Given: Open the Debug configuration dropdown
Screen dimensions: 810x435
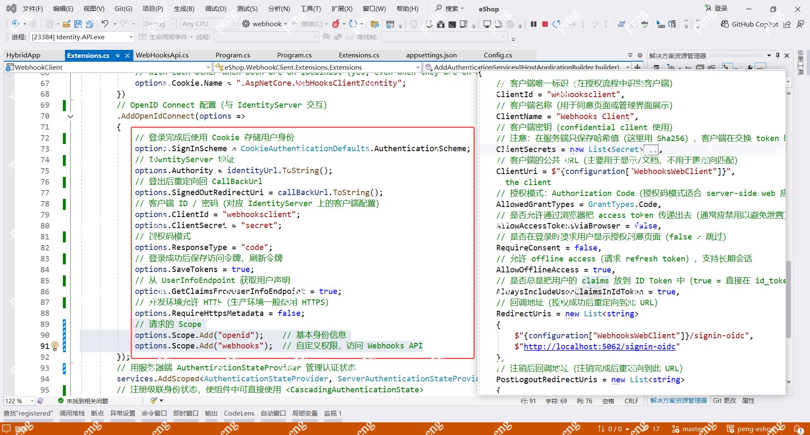Looking at the screenshot, I should (x=159, y=24).
